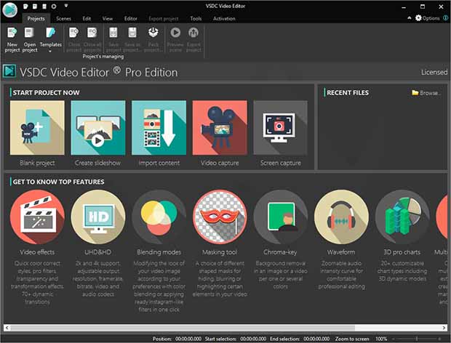451x343 pixels.
Task: Click the horizontal scrollbar right arrow
Action: click(x=444, y=328)
